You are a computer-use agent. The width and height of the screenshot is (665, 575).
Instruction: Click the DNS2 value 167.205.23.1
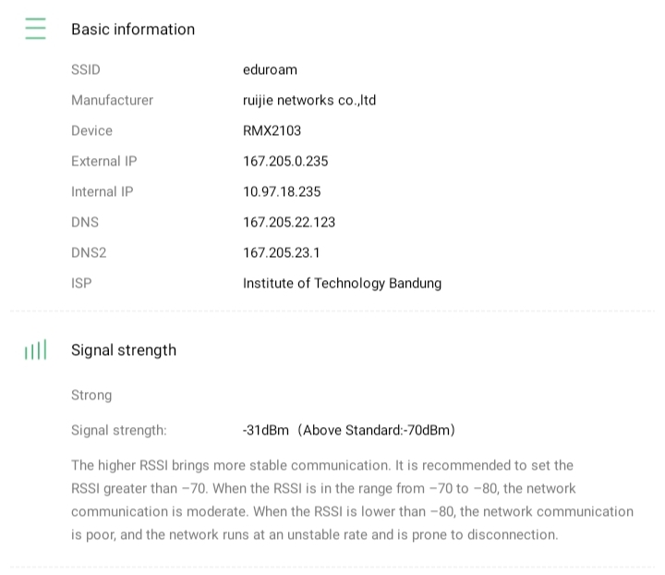[282, 253]
